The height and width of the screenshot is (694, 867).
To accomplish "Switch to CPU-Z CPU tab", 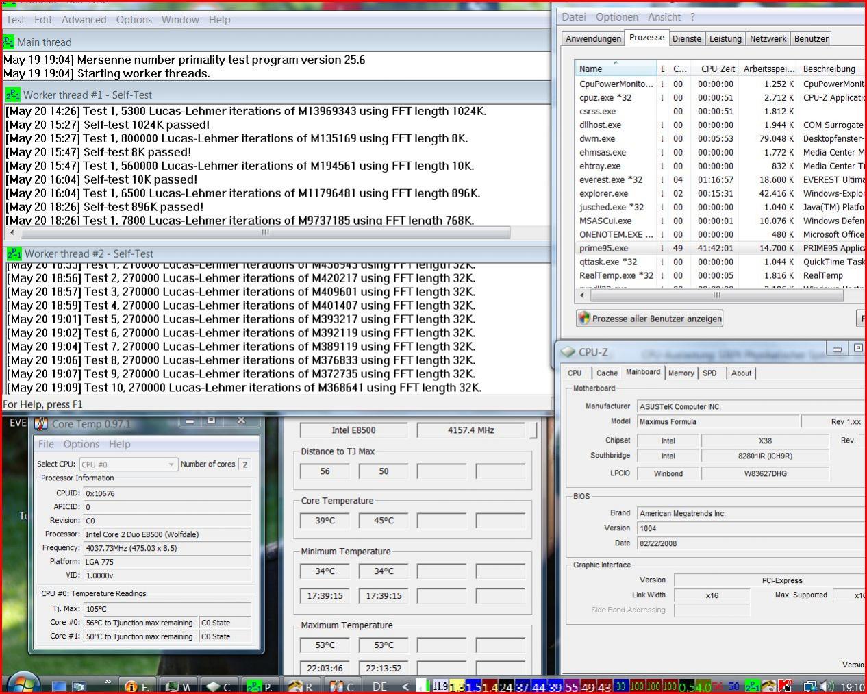I will click(575, 373).
